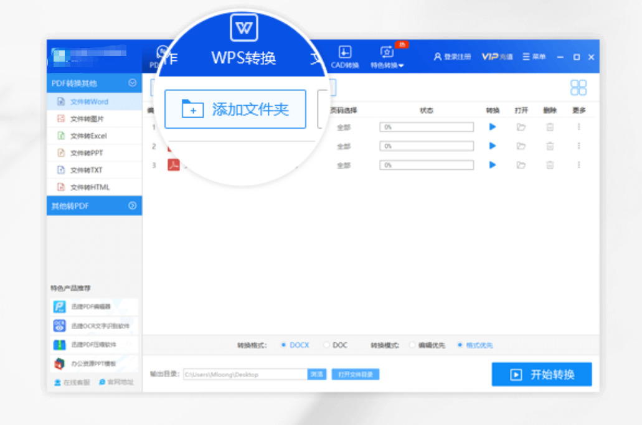Select the 格式优先 mode radio button
Image resolution: width=642 pixels, height=425 pixels.
click(x=460, y=345)
